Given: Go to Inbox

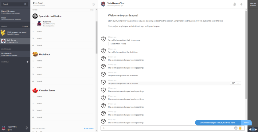Looking at the screenshot, I should [15, 18].
